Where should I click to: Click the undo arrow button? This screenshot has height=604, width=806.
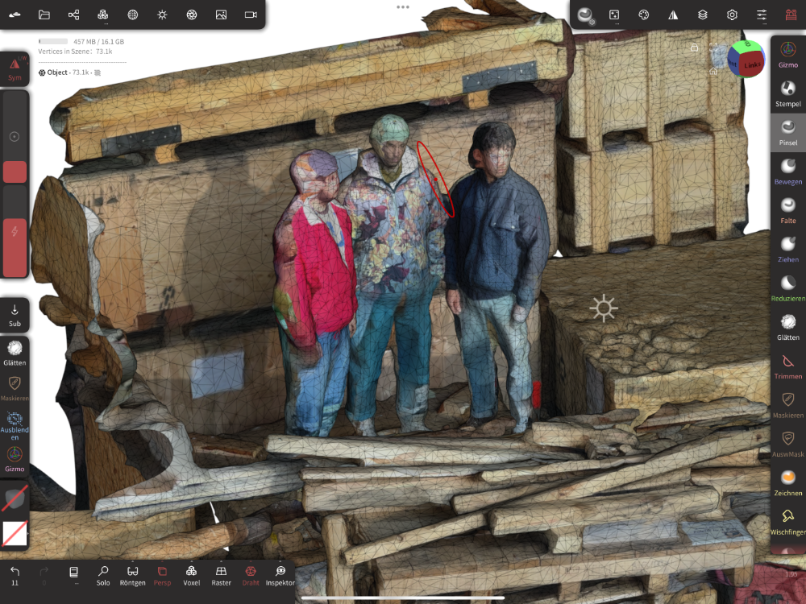pos(15,574)
